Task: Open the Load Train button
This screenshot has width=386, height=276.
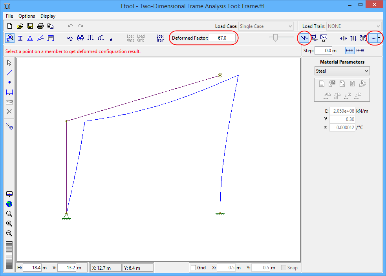Action: 161,38
